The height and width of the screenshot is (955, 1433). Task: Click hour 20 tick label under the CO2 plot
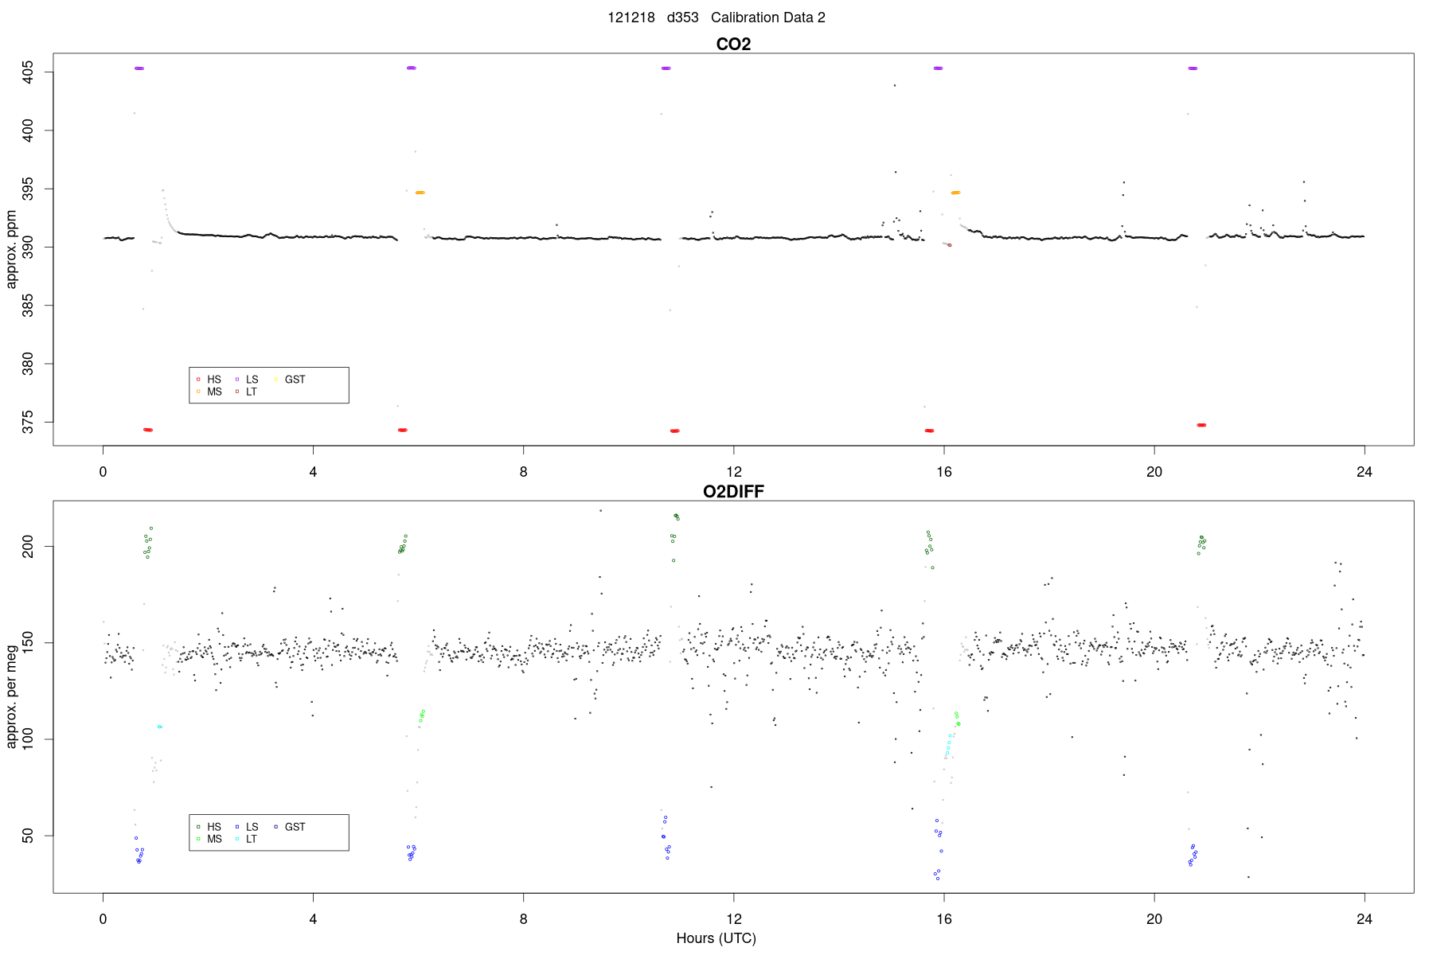(x=1154, y=472)
